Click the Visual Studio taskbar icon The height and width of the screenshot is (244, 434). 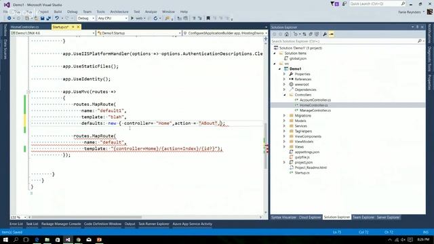coord(68,239)
